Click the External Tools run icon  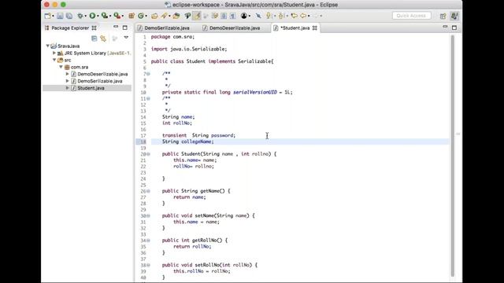(117, 16)
